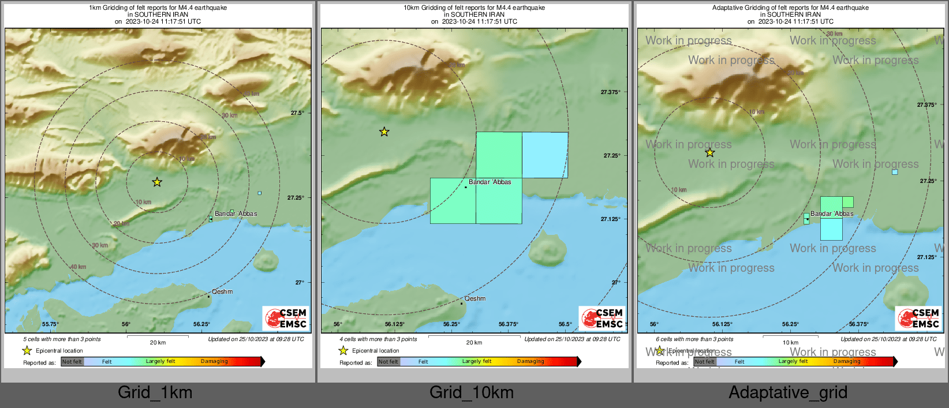This screenshot has height=408, width=949.
Task: Click the intensity color bar under adaptive map
Action: click(795, 361)
